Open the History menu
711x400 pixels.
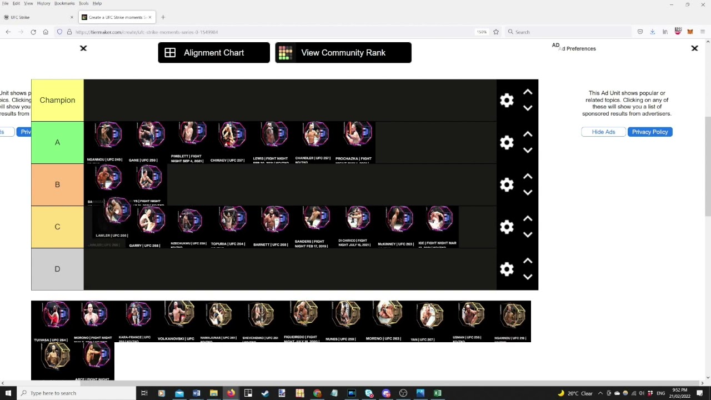(43, 3)
